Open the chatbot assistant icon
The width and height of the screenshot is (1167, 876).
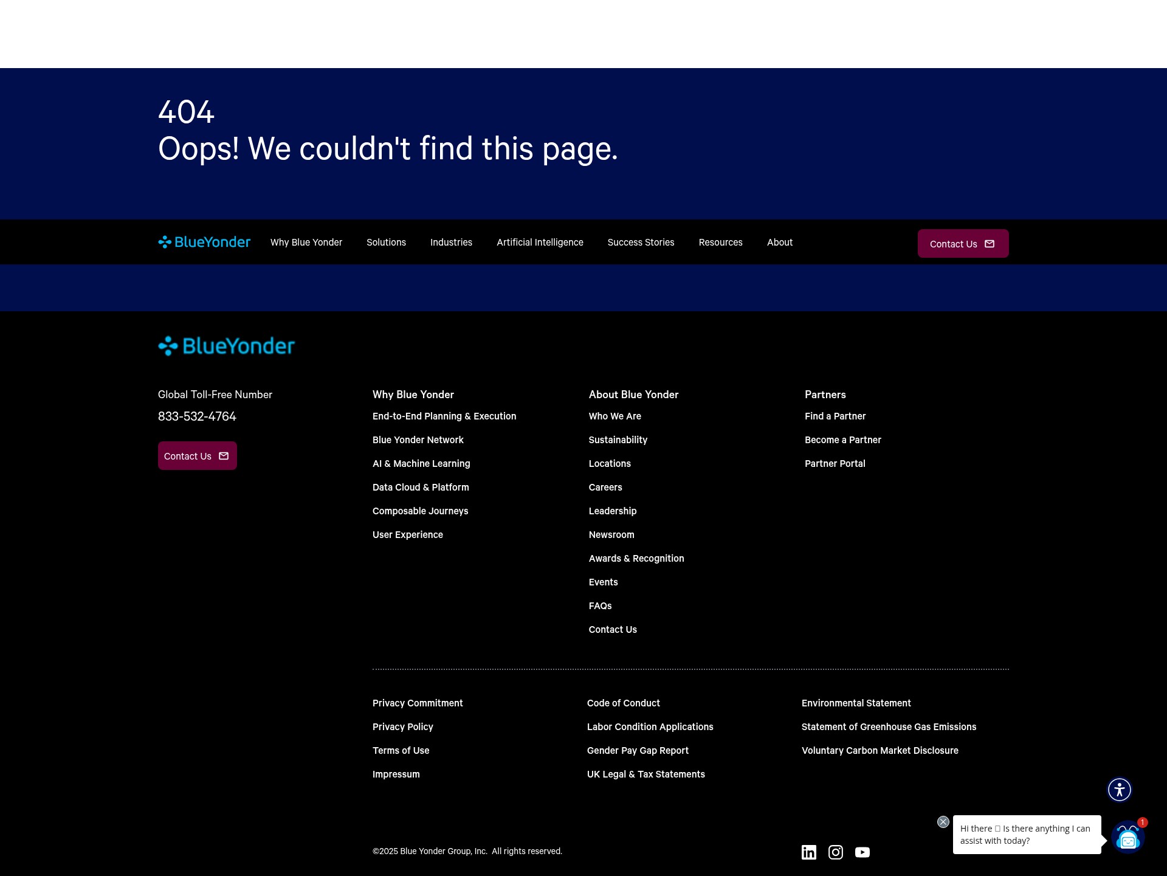[1128, 837]
